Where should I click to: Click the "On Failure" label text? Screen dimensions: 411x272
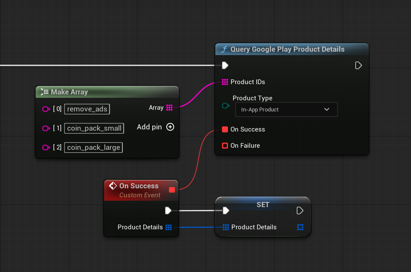[245, 146]
